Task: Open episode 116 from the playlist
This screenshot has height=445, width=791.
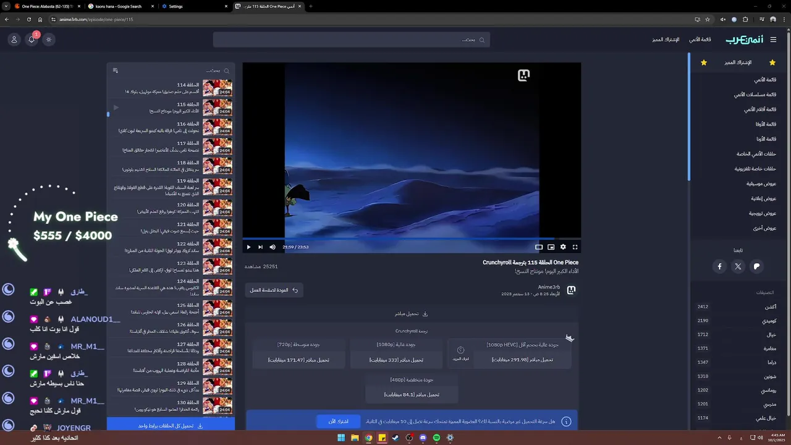Action: [171, 127]
